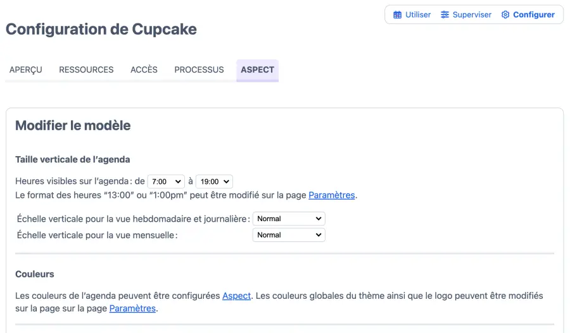Click the gear icon beside Configurer

point(505,15)
